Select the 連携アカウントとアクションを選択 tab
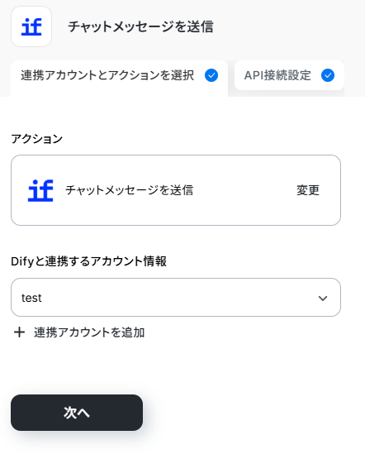This screenshot has height=454, width=365. (x=119, y=79)
